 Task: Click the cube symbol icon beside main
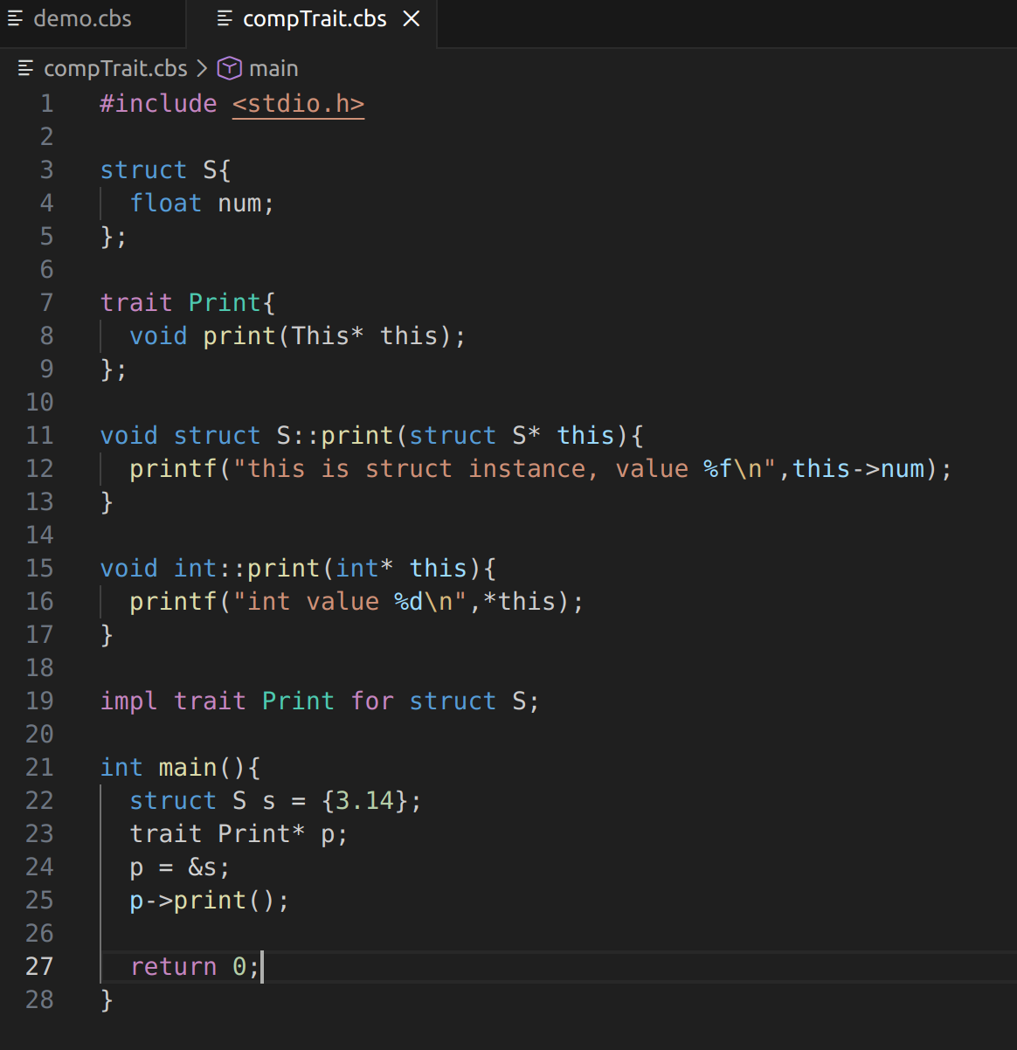(x=229, y=68)
